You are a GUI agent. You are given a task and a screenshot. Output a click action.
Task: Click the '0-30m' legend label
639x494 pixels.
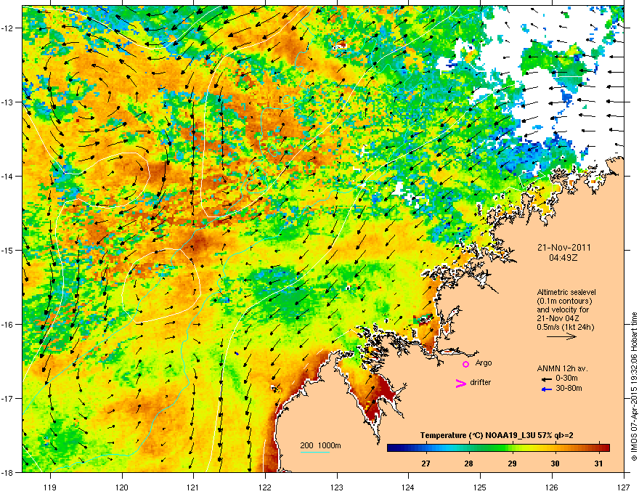click(566, 378)
